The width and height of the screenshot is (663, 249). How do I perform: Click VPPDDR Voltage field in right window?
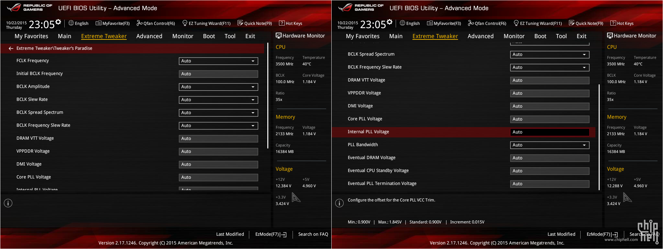pyautogui.click(x=550, y=93)
